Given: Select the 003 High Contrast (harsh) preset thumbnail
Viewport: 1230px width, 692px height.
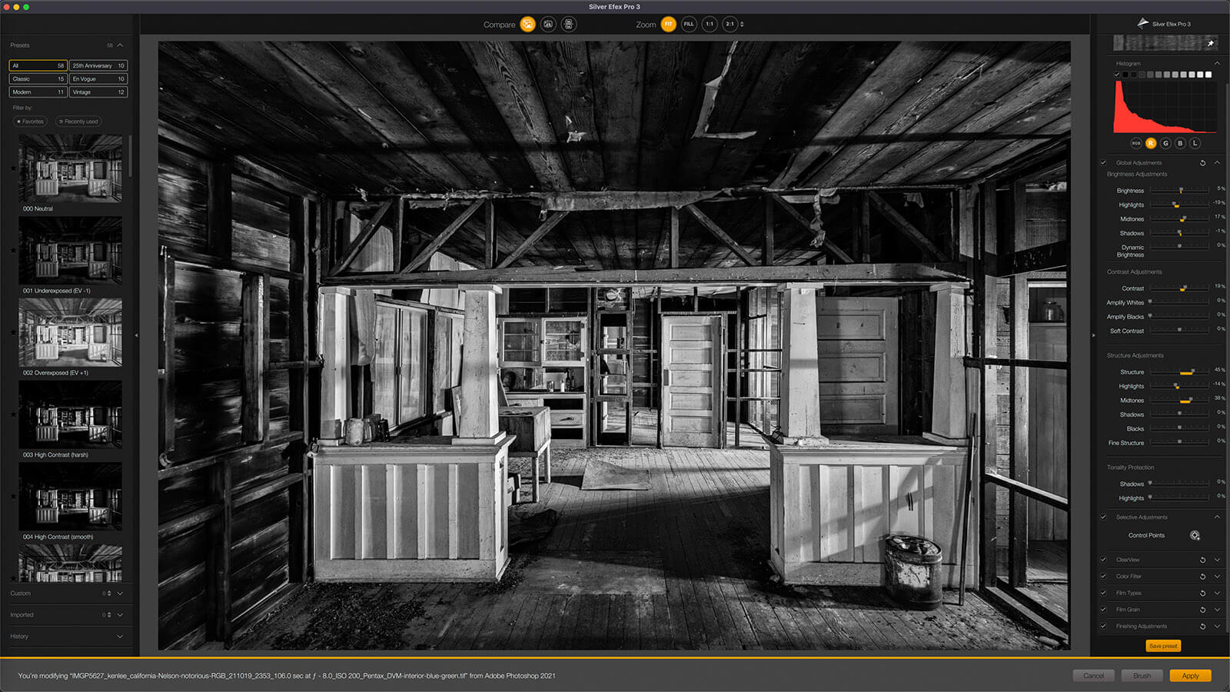Looking at the screenshot, I should click(x=70, y=415).
